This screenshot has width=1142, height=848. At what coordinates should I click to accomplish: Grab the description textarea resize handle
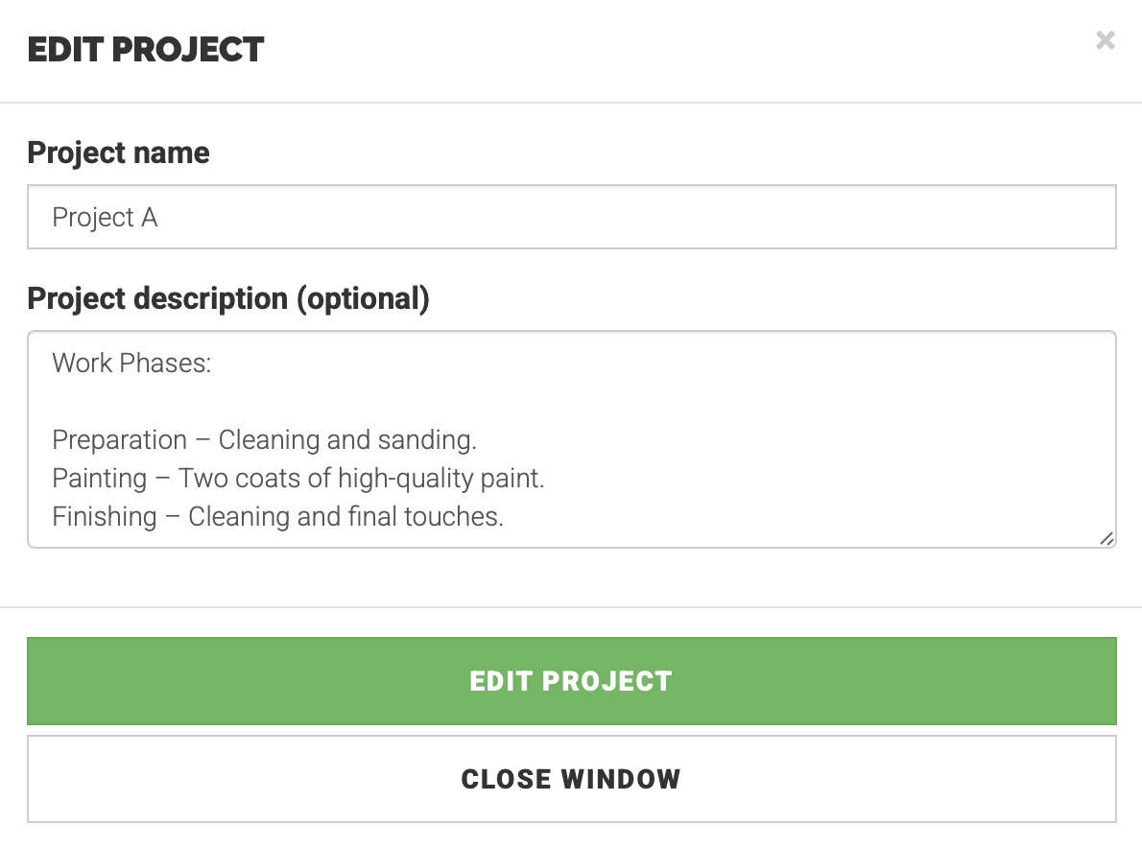(x=1106, y=539)
